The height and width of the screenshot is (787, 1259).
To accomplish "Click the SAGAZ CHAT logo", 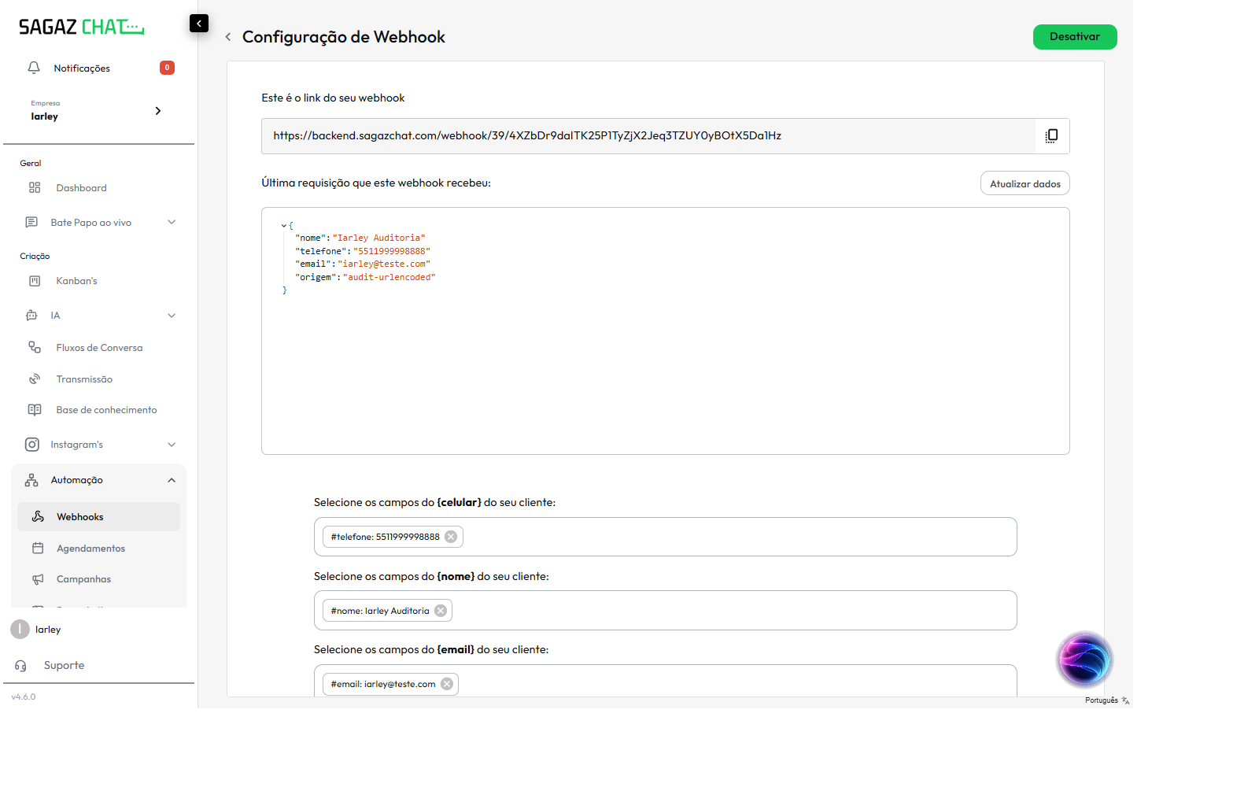I will pos(82,28).
